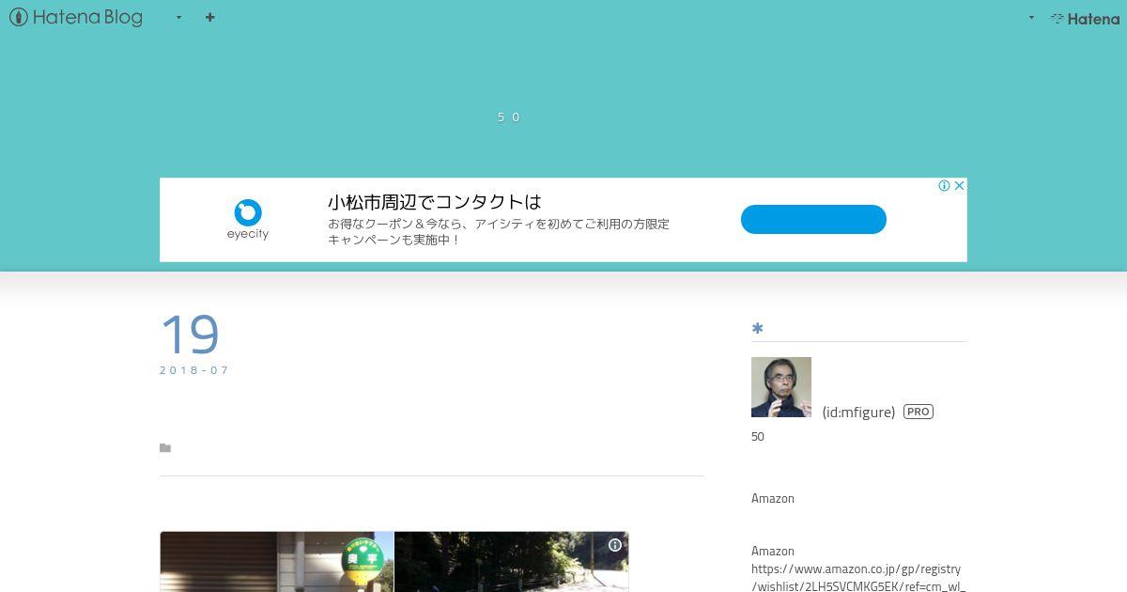This screenshot has height=592, width=1127.
Task: Open the 2018-07 archive link
Action: click(194, 370)
